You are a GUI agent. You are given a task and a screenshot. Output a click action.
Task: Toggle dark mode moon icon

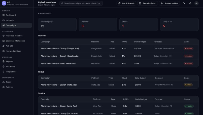(184, 3)
